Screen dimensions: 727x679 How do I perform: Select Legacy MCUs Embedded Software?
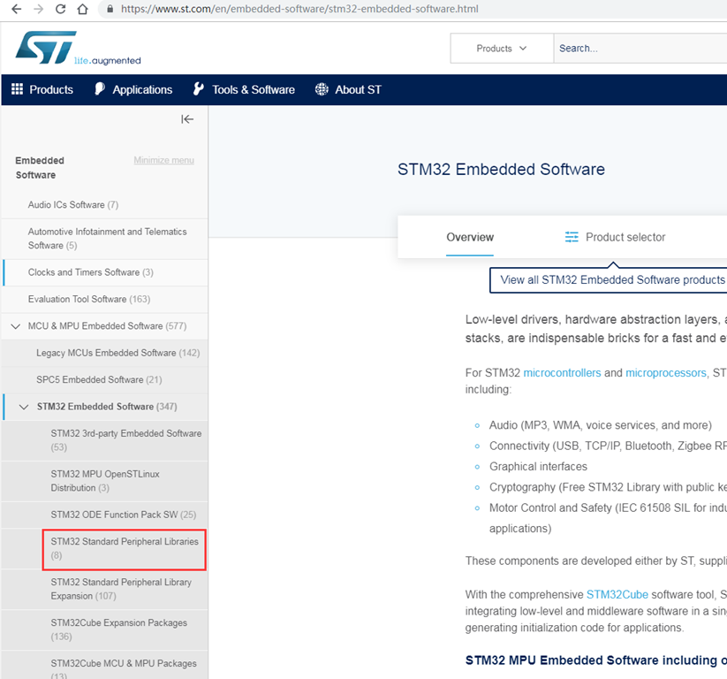[105, 353]
